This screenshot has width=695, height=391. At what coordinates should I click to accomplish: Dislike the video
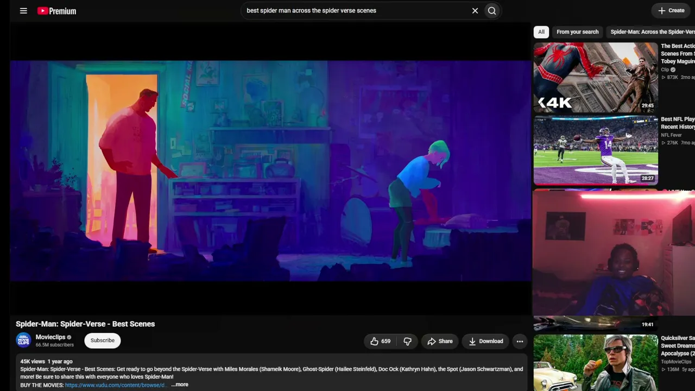pos(407,341)
